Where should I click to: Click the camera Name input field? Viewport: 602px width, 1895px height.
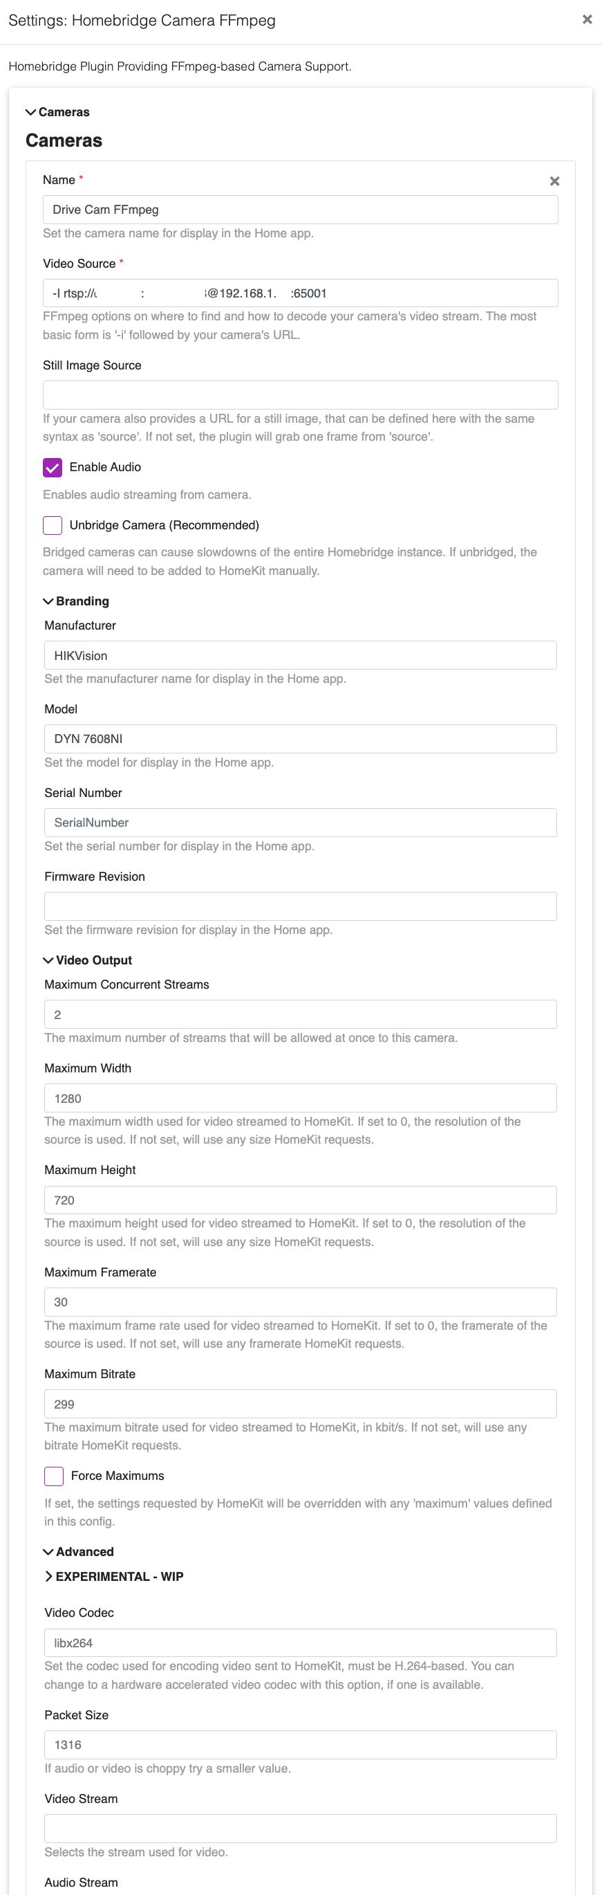(300, 210)
